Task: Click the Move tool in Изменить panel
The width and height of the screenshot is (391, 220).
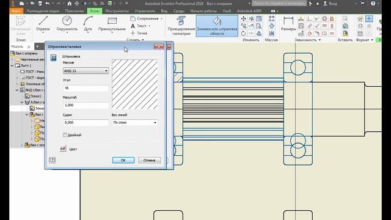Action: point(244,19)
